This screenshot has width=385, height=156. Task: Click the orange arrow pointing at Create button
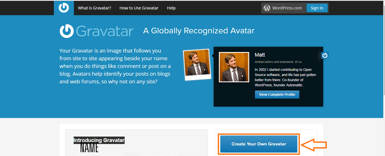[x=314, y=145]
